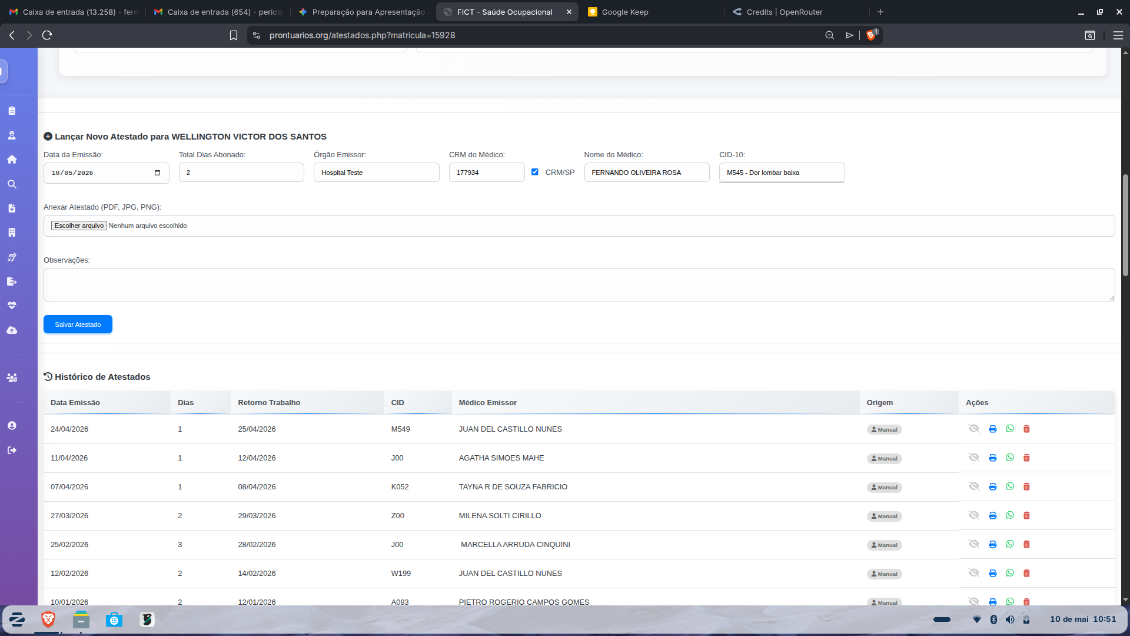1130x636 pixels.
Task: Toggle visibility of 27/03/2026 atestado
Action: coord(974,515)
